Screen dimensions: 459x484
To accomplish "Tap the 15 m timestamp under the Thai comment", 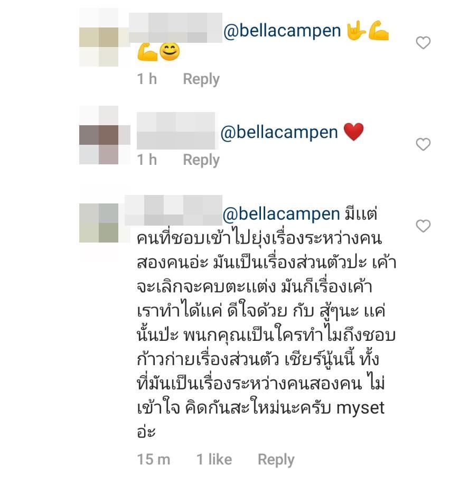I will 154,459.
